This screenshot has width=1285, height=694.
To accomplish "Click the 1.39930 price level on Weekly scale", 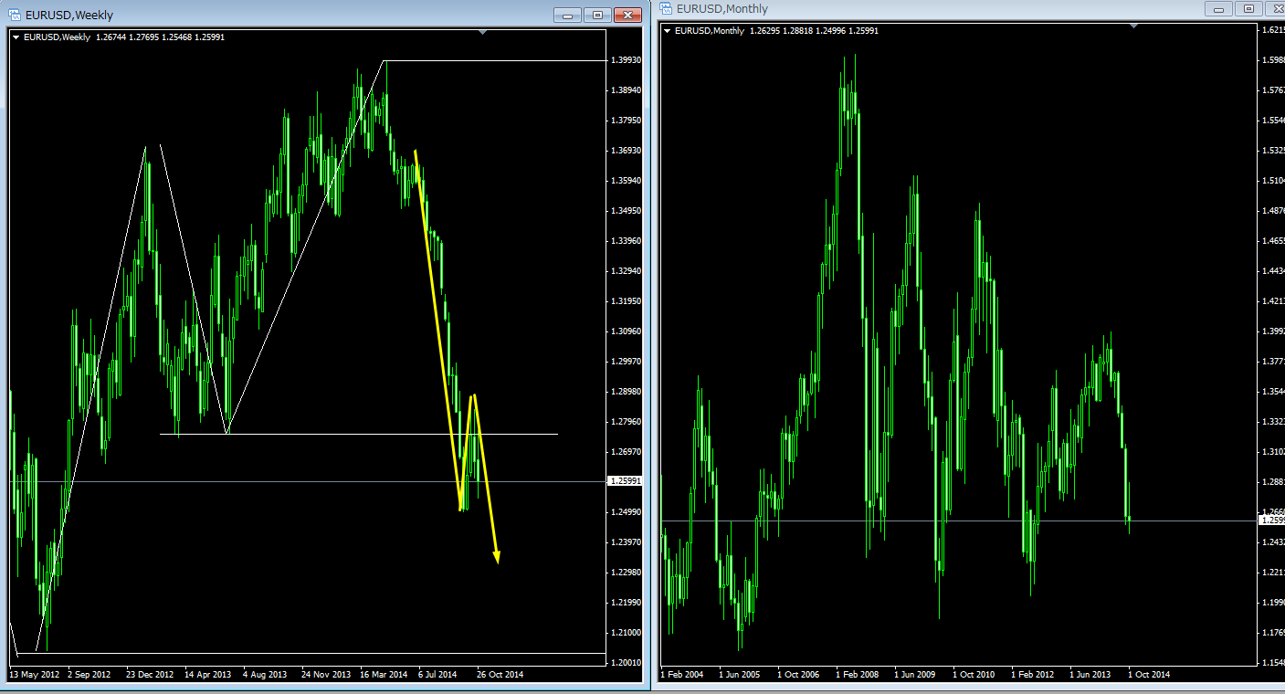I will click(625, 60).
